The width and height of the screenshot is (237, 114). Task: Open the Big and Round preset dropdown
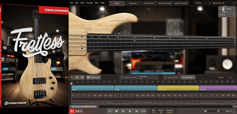click(x=223, y=3)
